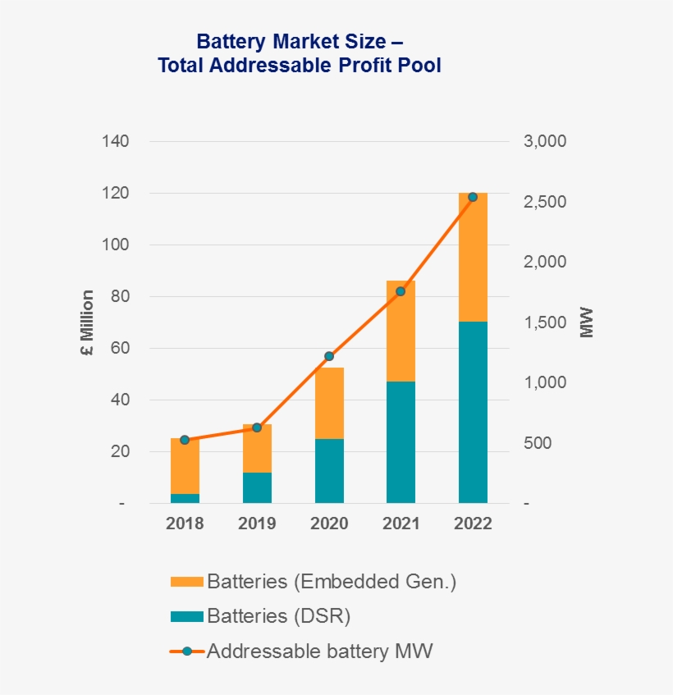673x695 pixels.
Task: Click the 3,000 tick on the right axis
Action: coord(544,141)
